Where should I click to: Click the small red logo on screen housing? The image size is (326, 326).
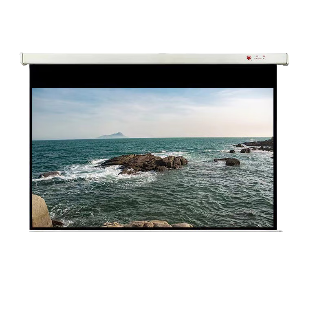click(249, 58)
